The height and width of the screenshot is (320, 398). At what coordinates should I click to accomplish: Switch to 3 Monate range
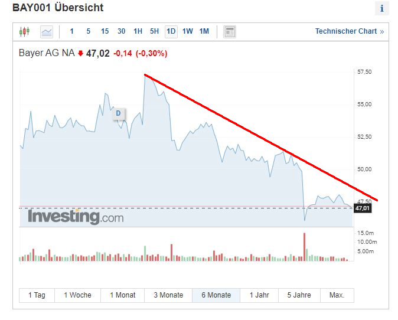[168, 295]
